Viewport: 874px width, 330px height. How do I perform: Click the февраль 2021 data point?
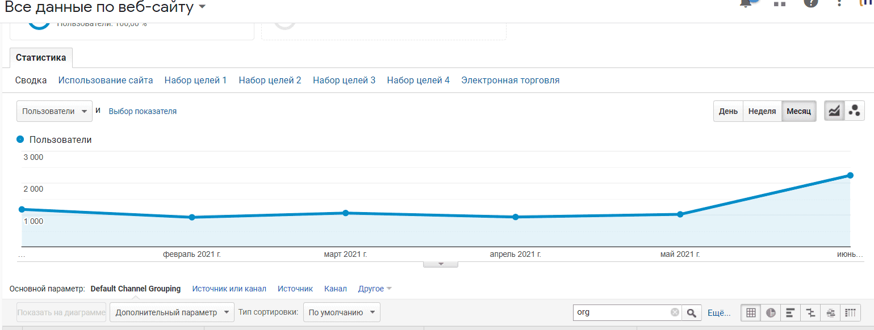(192, 217)
